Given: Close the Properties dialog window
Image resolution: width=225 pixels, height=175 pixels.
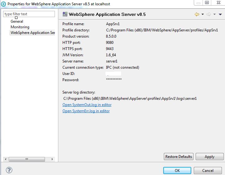Looking at the screenshot, I should [x=218, y=2].
